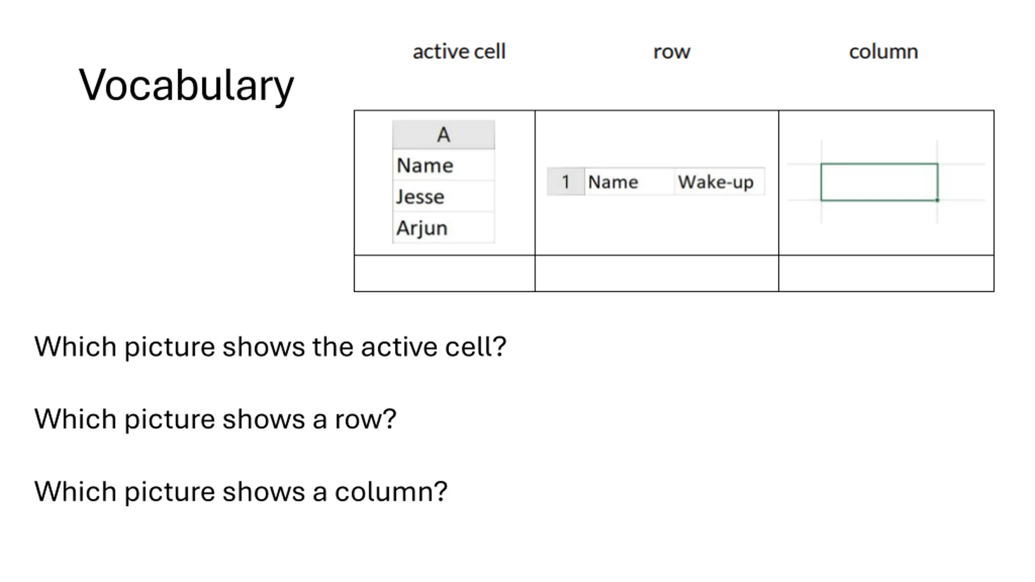Viewport: 1035px width, 582px height.
Task: Click the column A header picture
Action: tap(444, 181)
